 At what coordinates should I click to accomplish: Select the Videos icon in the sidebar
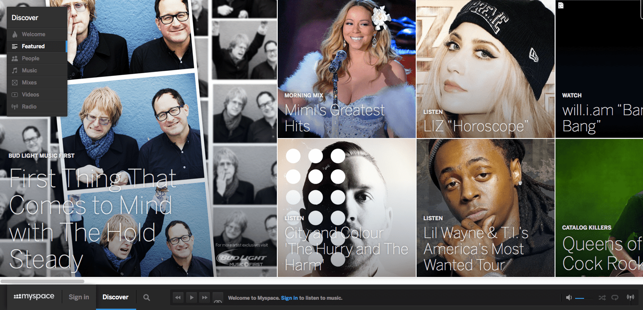[x=16, y=94]
